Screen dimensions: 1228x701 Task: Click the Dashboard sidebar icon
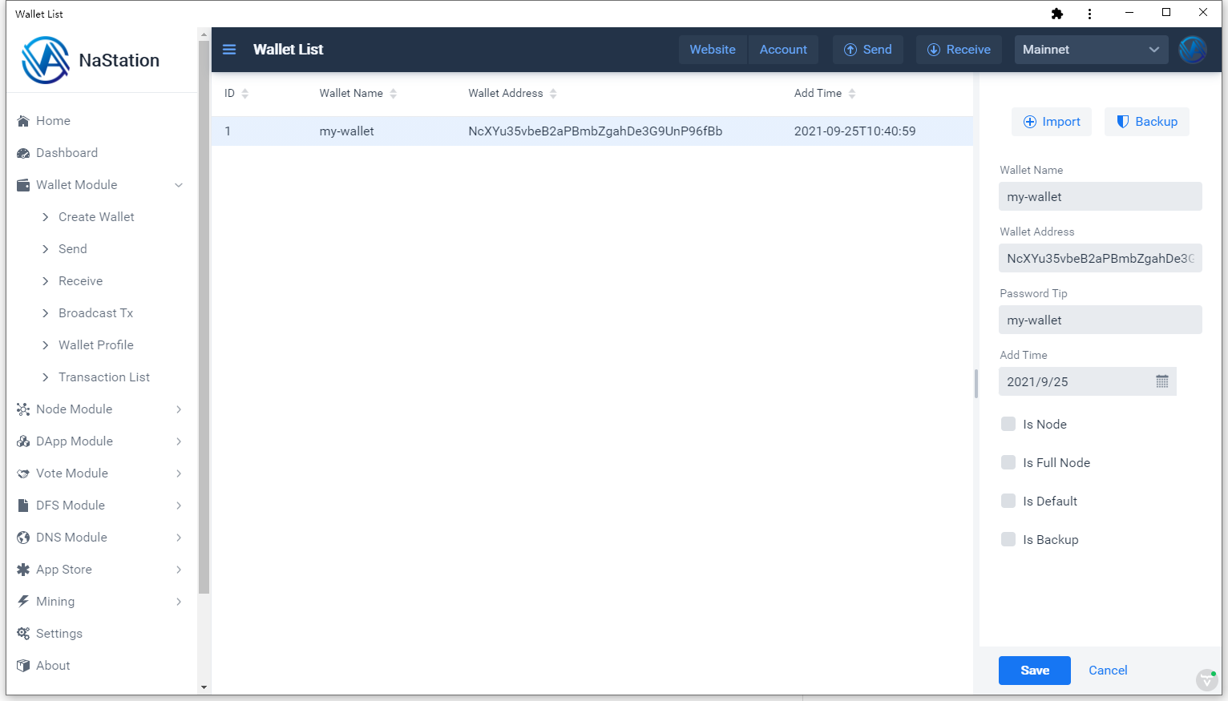click(23, 153)
